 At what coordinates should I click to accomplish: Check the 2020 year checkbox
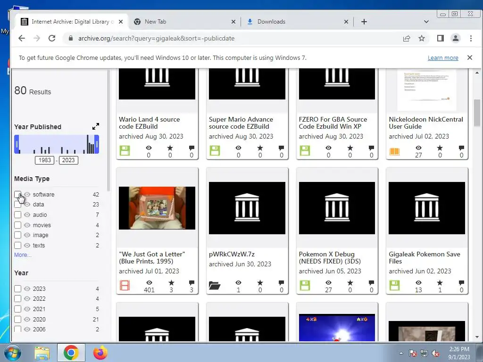pos(17,319)
